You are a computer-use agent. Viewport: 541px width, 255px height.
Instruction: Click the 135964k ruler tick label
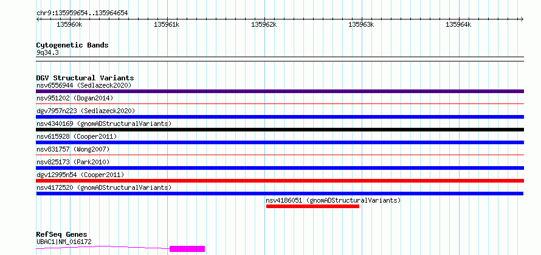(459, 24)
